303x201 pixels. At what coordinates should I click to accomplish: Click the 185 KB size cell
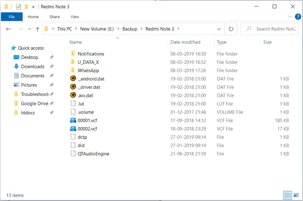pyautogui.click(x=282, y=121)
